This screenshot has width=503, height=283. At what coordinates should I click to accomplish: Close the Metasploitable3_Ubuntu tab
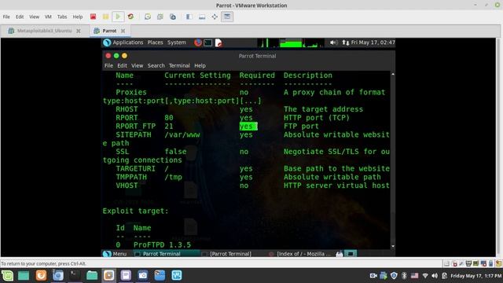click(x=79, y=31)
